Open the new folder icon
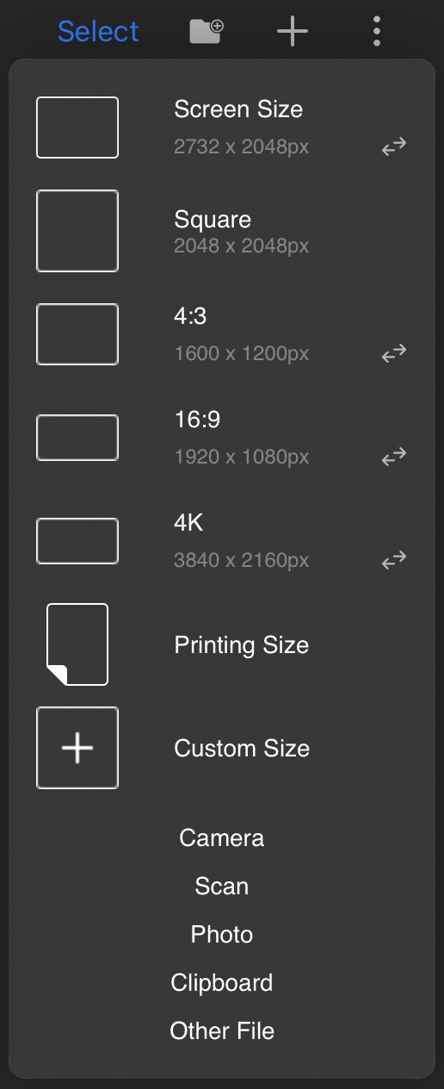The width and height of the screenshot is (444, 1089). point(206,32)
